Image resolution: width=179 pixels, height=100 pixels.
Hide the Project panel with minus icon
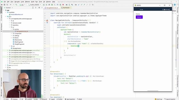pyautogui.click(x=42, y=7)
